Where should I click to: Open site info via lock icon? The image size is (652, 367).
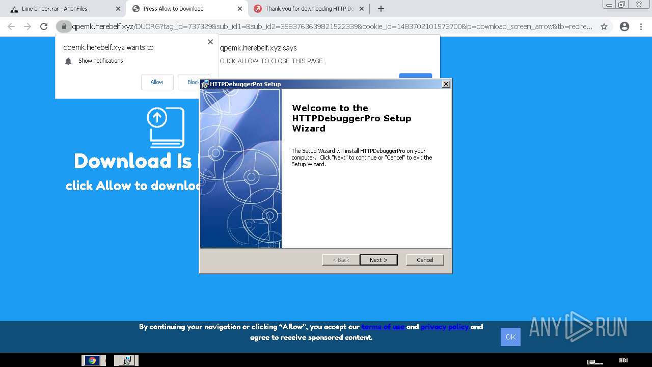[64, 27]
